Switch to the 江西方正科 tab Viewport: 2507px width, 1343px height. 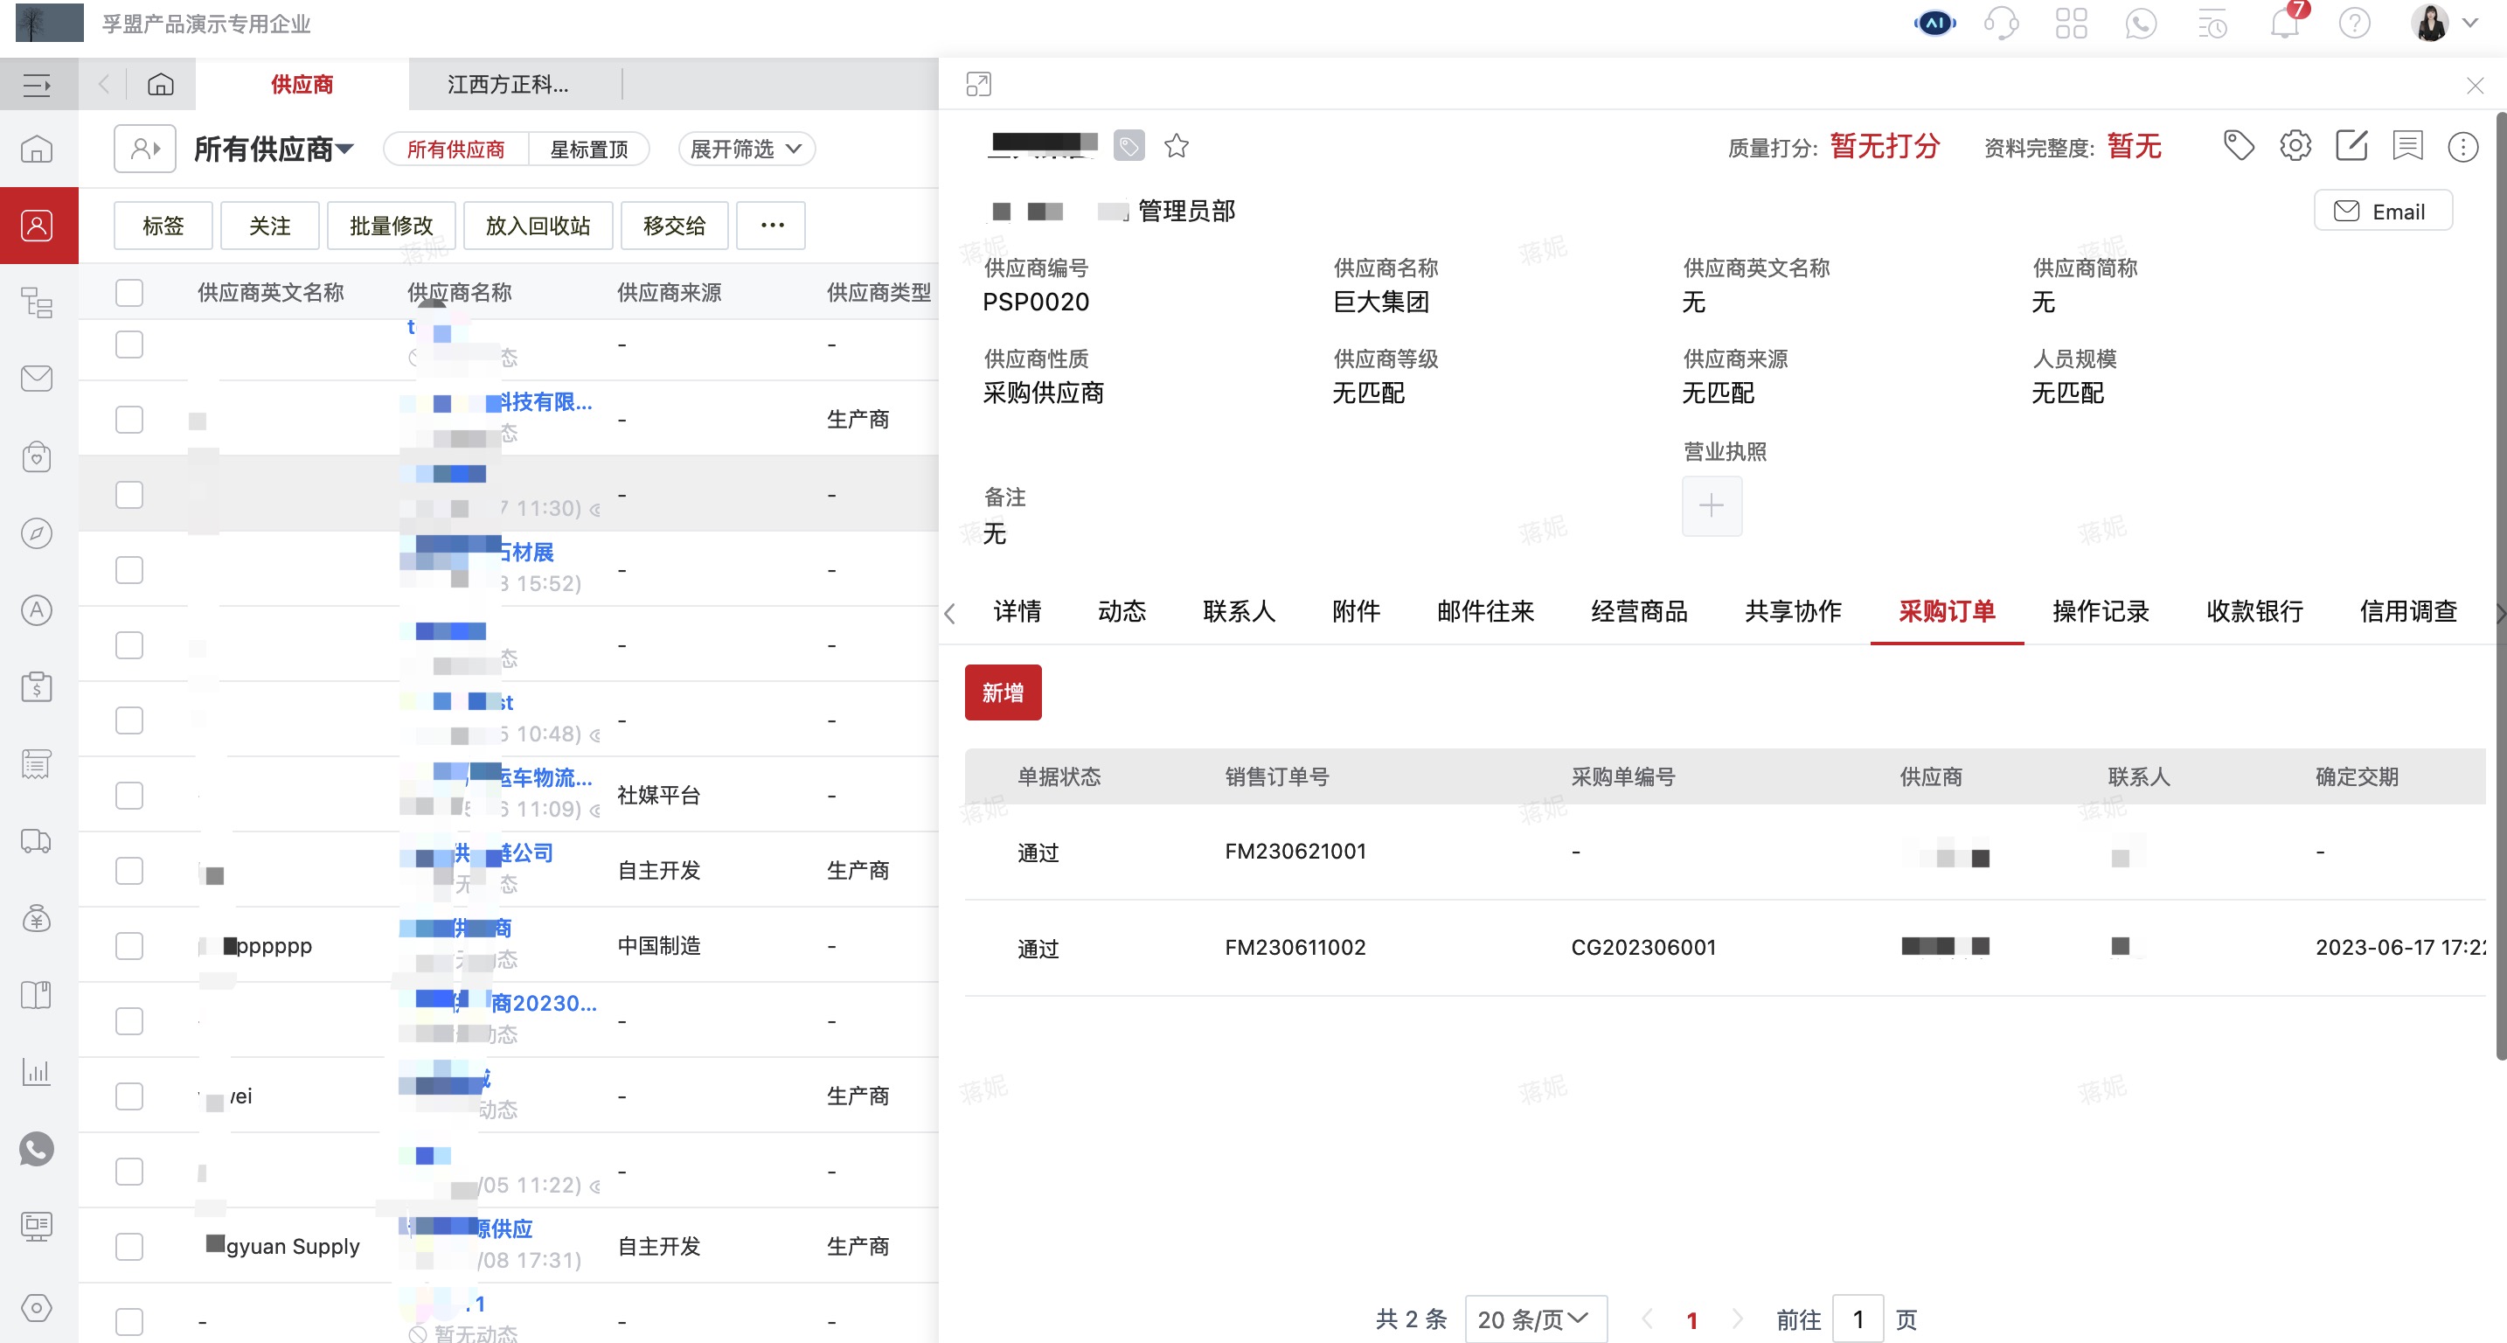pyautogui.click(x=507, y=85)
